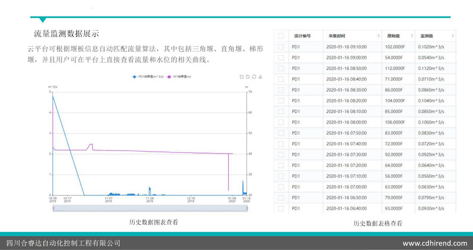Image resolution: width=473 pixels, height=250 pixels.
Task: Select the checkbox for the 08:00:00 row
Action: (x=281, y=122)
